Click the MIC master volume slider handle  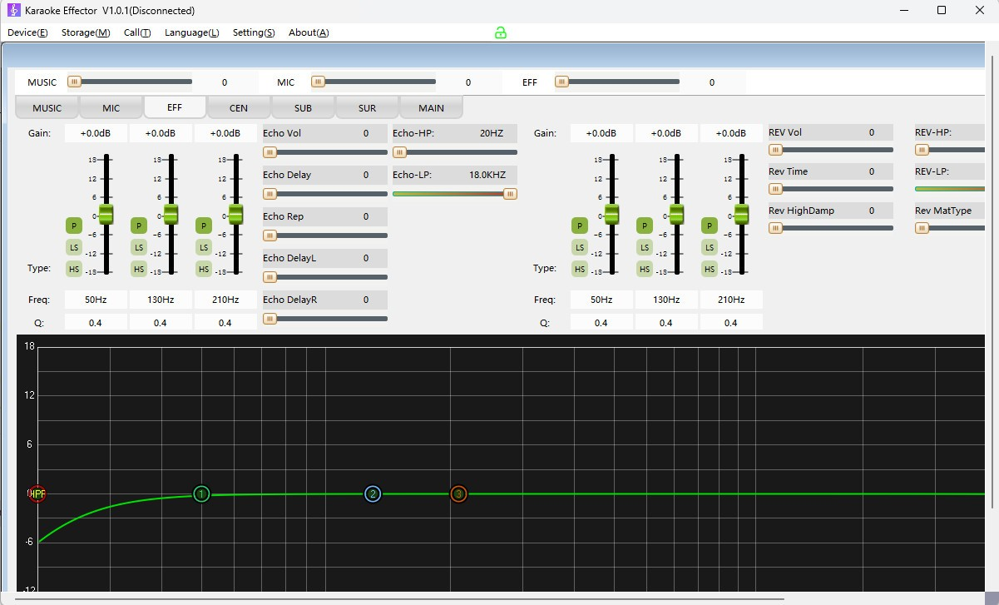coord(318,82)
